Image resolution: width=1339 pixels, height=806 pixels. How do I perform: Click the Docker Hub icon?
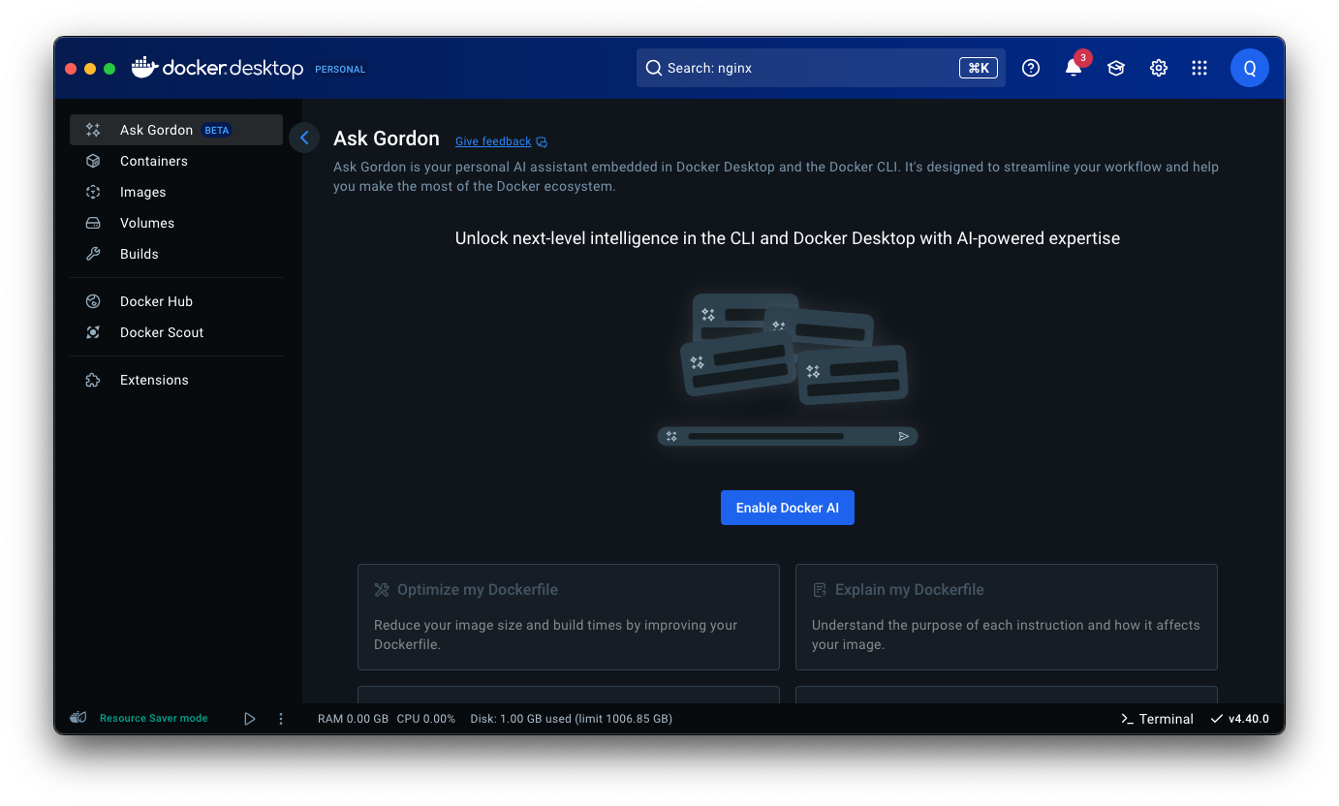click(93, 301)
